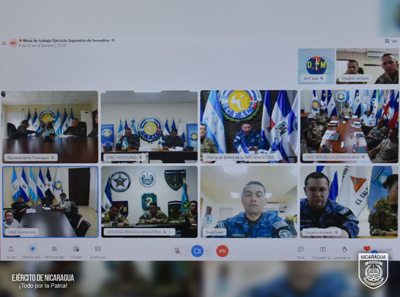The image size is (400, 297).
Task: Select the Representante Nicaragua video tile
Action: tap(50, 127)
